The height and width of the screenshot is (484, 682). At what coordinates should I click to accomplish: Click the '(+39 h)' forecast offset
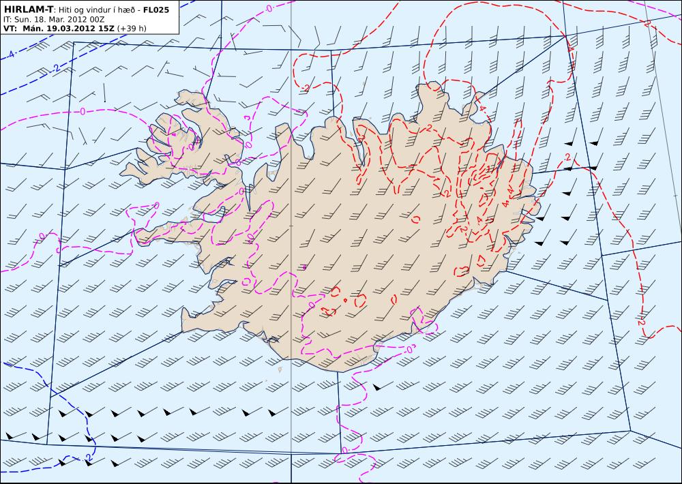[x=132, y=29]
